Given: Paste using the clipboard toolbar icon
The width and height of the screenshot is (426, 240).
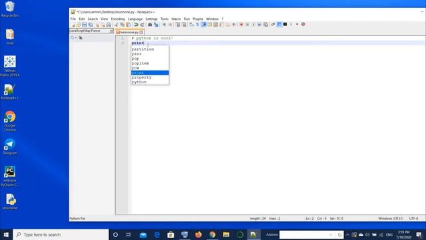Looking at the screenshot, I should click(128, 25).
